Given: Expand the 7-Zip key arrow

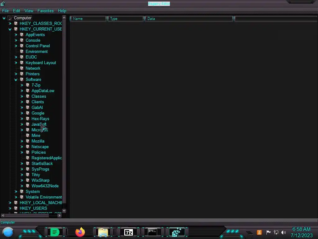Looking at the screenshot, I should coord(22,85).
